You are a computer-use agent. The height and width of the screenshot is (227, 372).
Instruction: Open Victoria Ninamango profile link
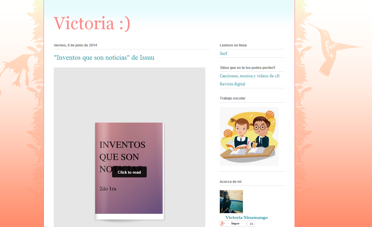(246, 217)
